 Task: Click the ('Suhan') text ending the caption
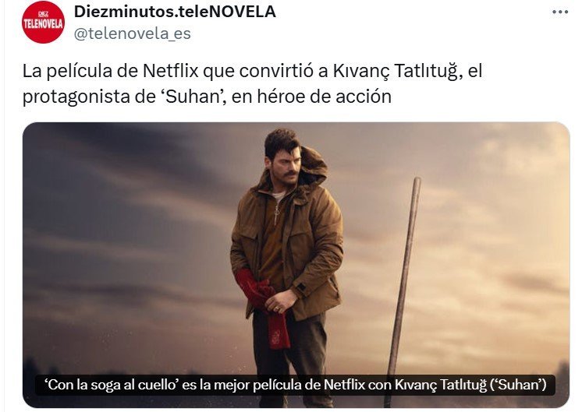(519, 385)
